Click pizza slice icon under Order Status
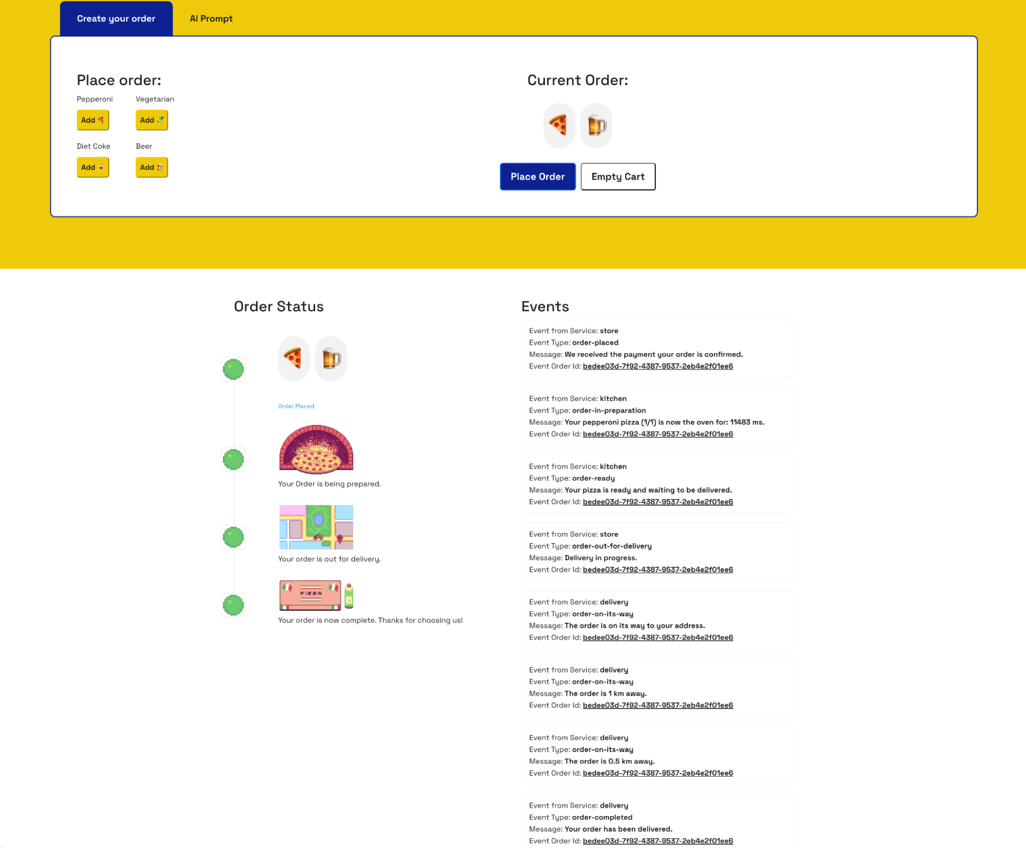 (294, 358)
